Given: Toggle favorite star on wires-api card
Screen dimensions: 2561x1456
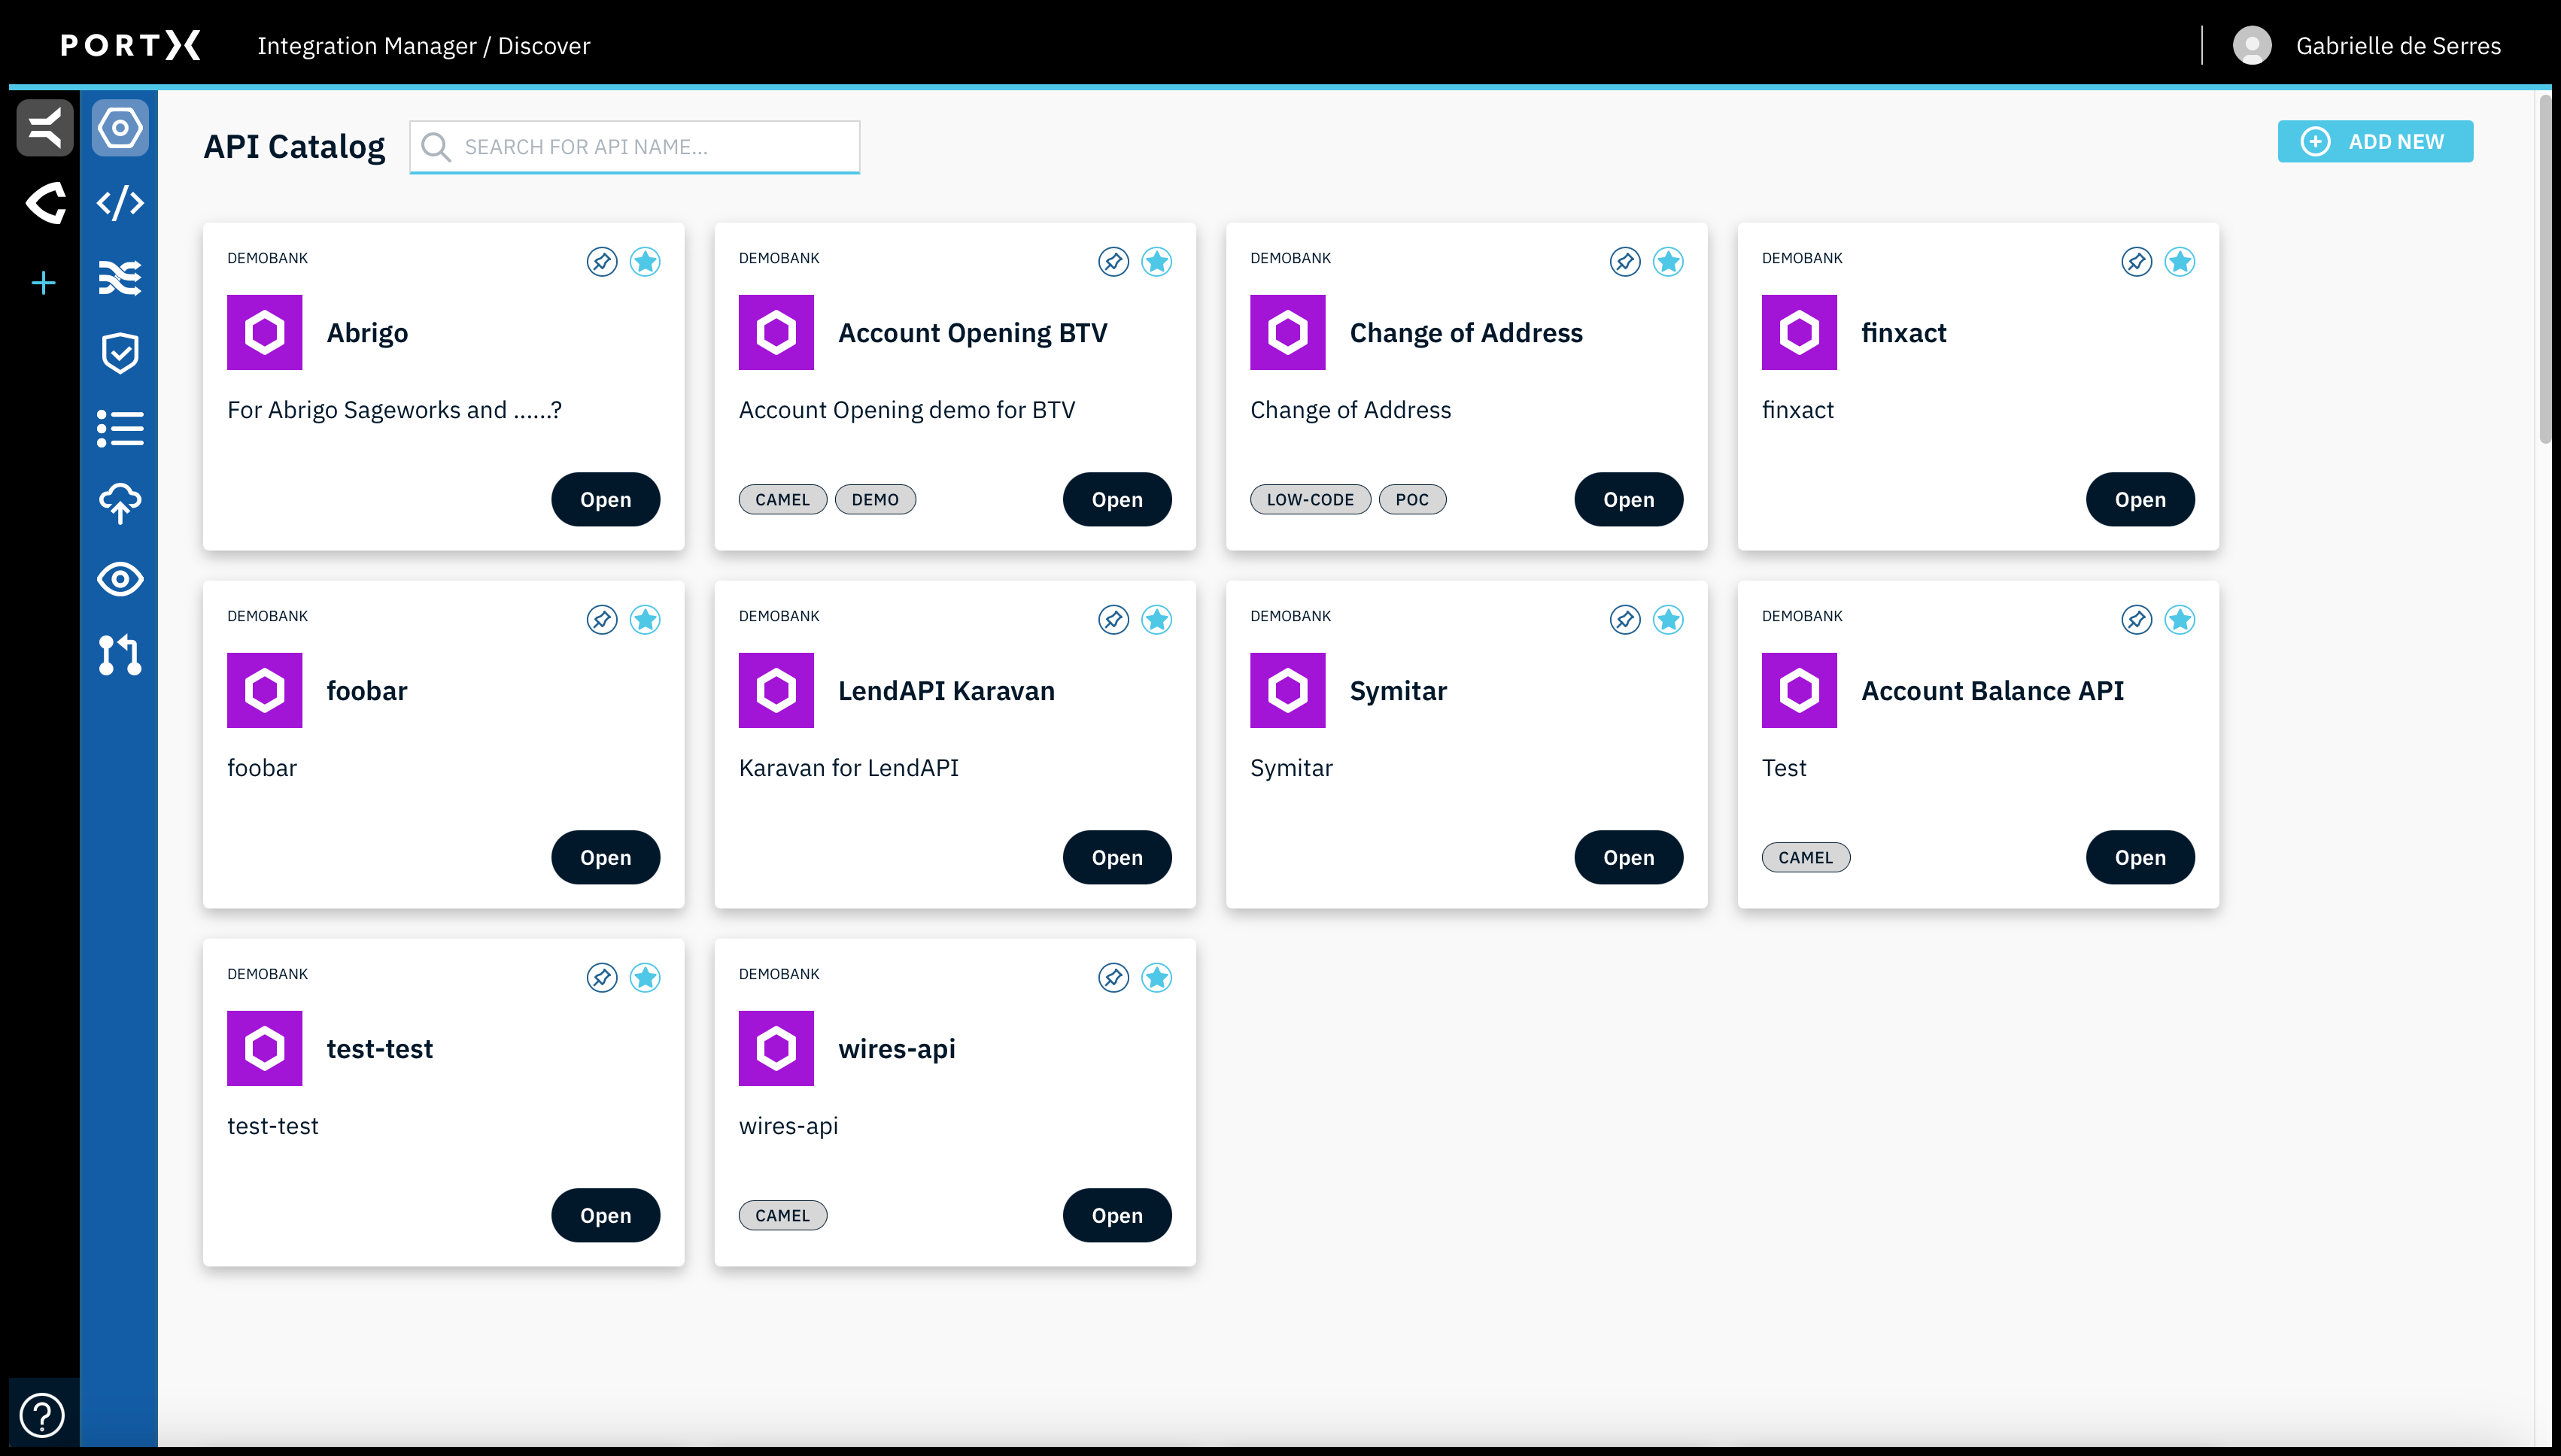Looking at the screenshot, I should 1157,978.
